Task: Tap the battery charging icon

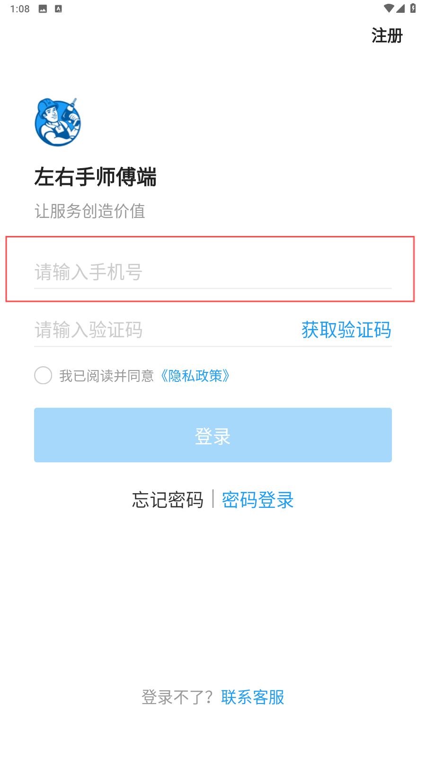Action: tap(413, 8)
